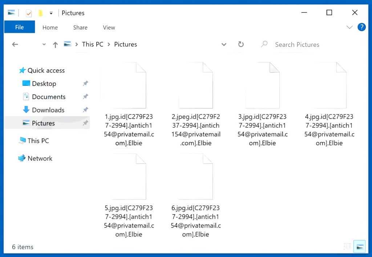Viewport: 372px width, 257px height.
Task: Select Desktop in Quick access
Action: click(44, 83)
